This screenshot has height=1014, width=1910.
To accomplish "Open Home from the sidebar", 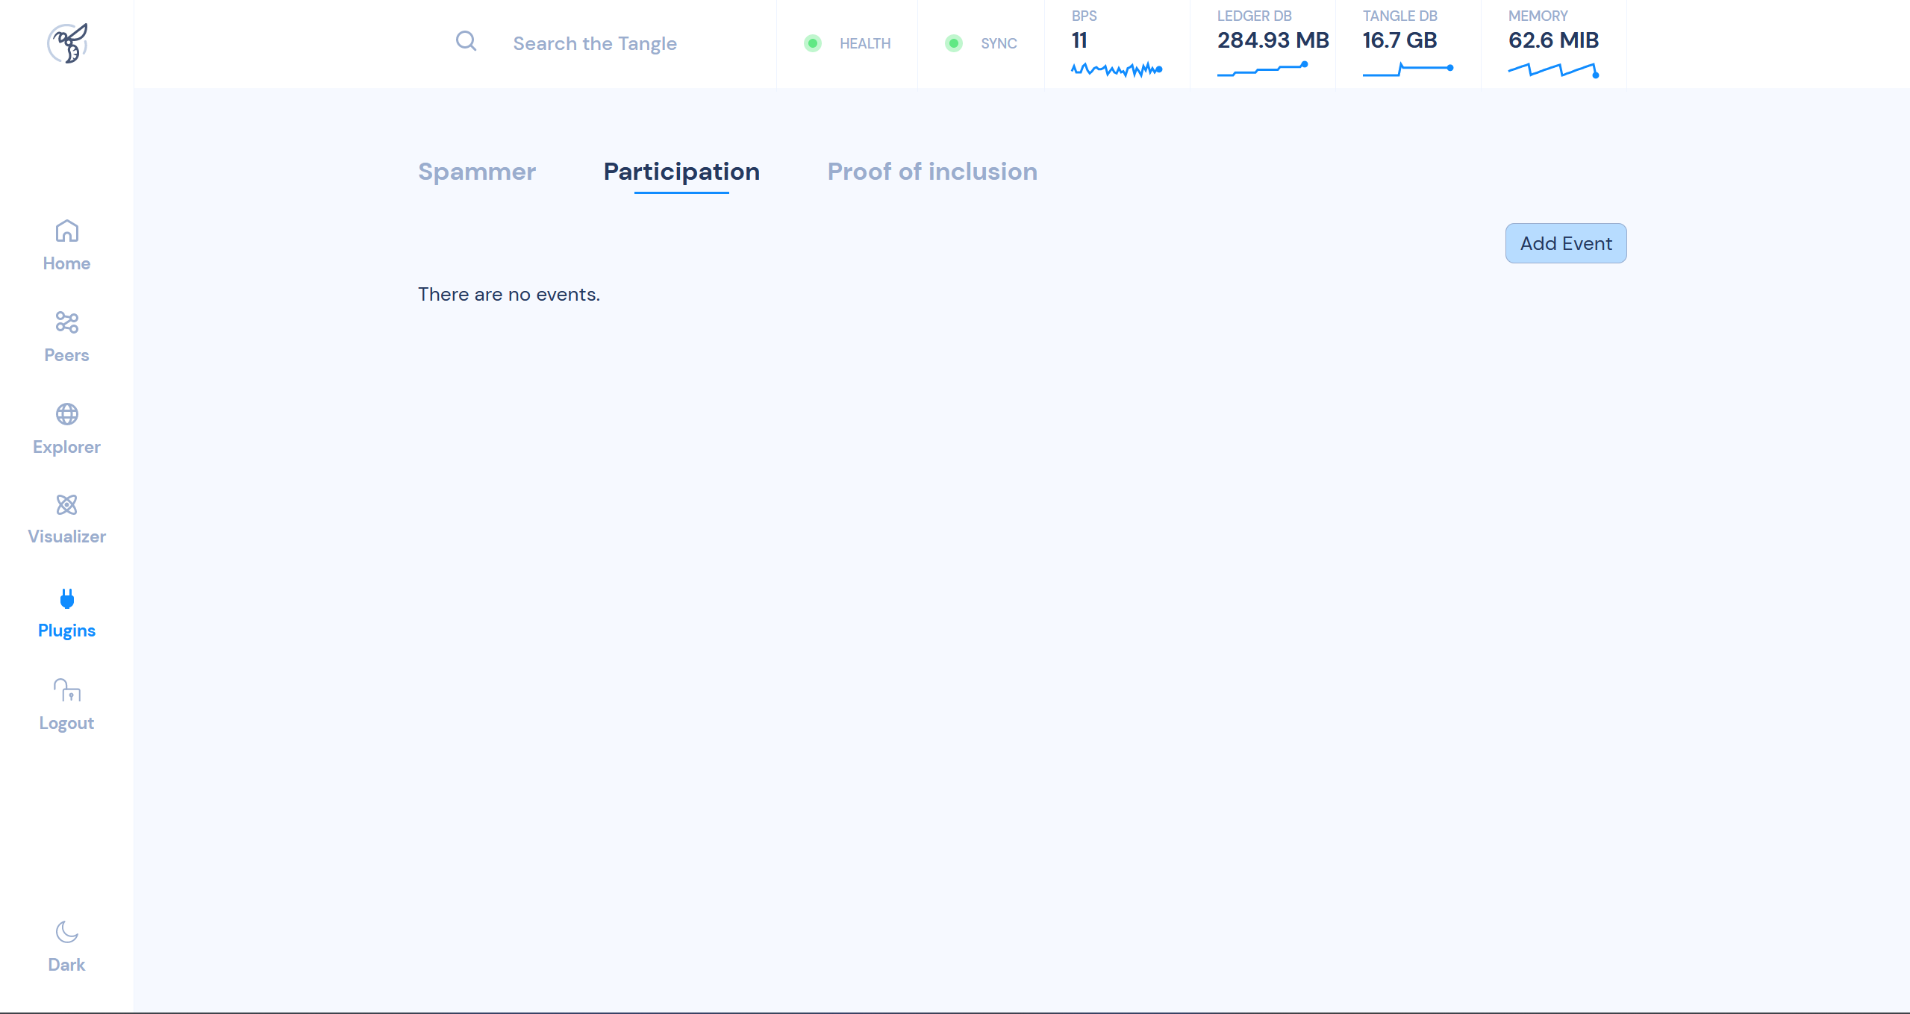I will pyautogui.click(x=66, y=245).
